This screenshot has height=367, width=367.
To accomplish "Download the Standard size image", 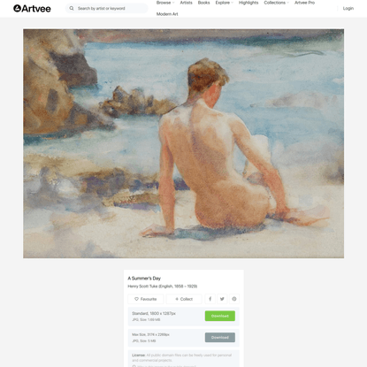I will point(220,316).
